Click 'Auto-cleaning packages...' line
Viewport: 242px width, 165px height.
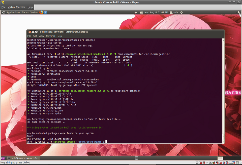point(46,122)
